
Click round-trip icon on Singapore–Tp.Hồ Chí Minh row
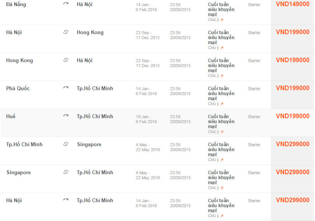coord(66,172)
